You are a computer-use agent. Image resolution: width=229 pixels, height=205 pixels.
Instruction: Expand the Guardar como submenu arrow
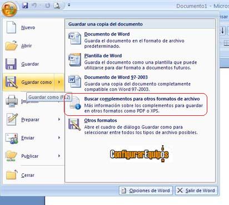59,82
